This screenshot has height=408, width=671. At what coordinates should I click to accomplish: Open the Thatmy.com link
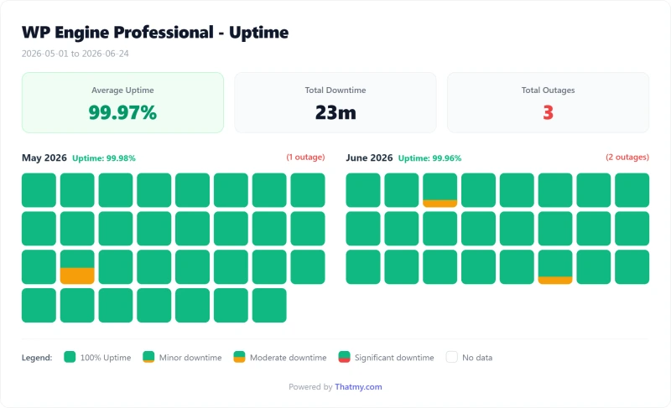[x=358, y=387]
